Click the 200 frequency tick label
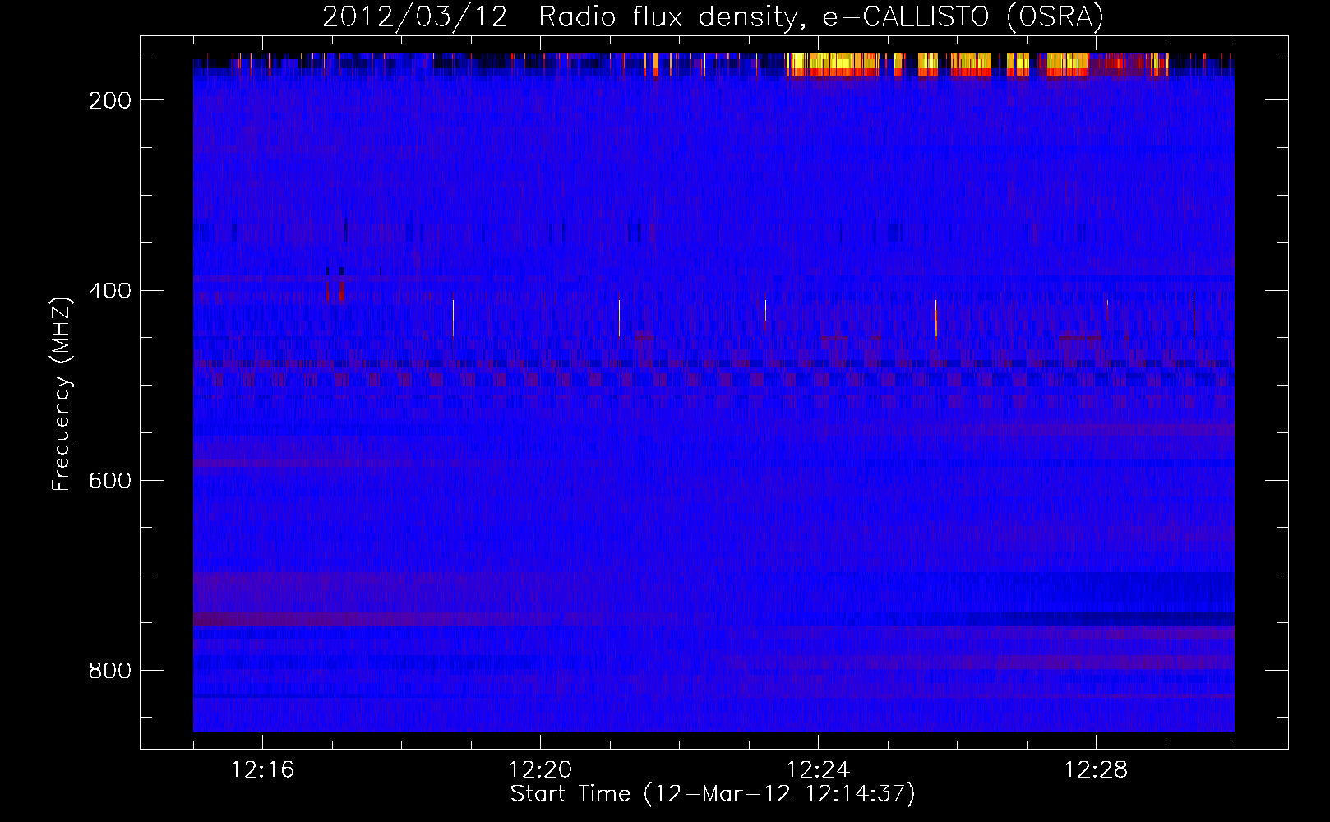Image resolution: width=1330 pixels, height=822 pixels. [x=110, y=100]
